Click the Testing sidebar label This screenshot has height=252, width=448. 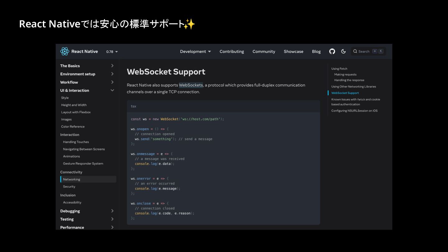click(x=67, y=219)
